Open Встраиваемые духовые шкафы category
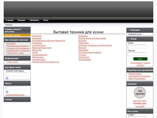Screen dimensions: 157x118 [x=92, y=38]
